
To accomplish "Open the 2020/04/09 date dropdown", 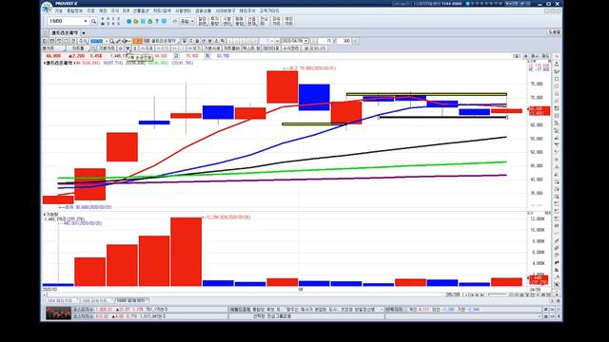I will coord(306,41).
